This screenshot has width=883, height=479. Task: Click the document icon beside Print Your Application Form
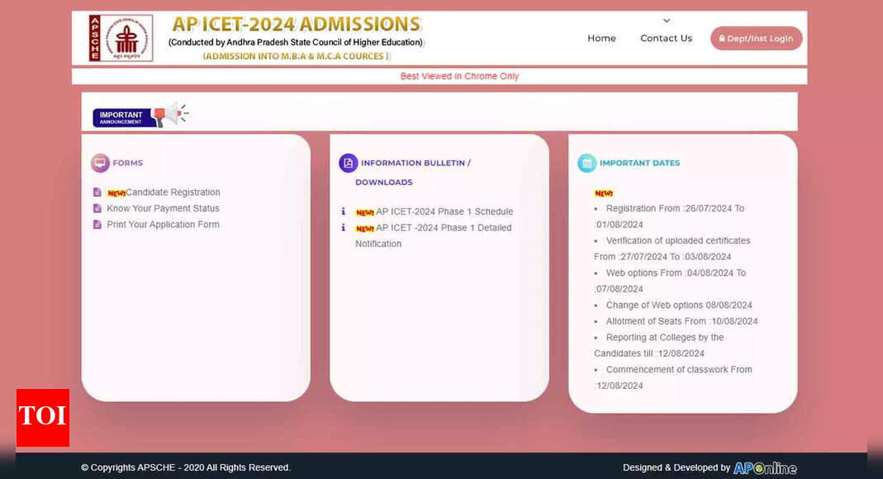click(97, 225)
